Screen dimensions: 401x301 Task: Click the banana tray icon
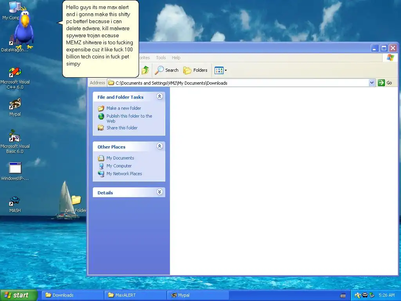[358, 296]
